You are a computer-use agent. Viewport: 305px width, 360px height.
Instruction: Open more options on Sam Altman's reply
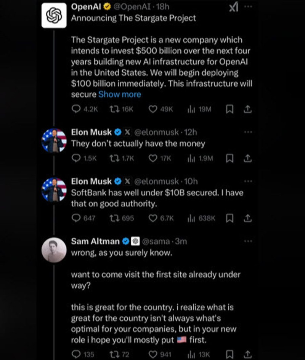(x=248, y=241)
